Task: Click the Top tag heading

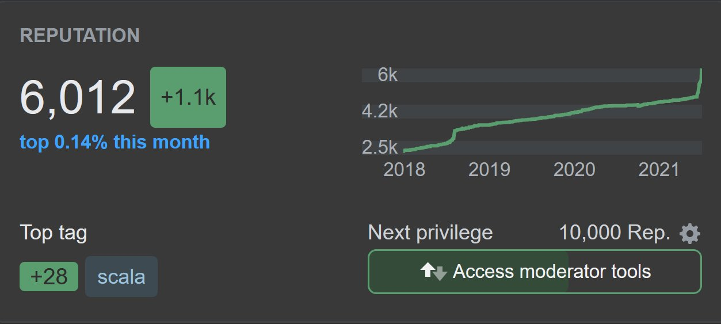Action: 54,233
